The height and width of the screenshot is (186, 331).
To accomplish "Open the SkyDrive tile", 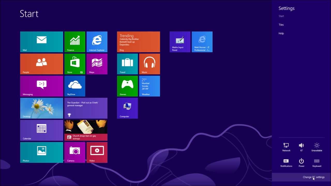I will 75,86.
